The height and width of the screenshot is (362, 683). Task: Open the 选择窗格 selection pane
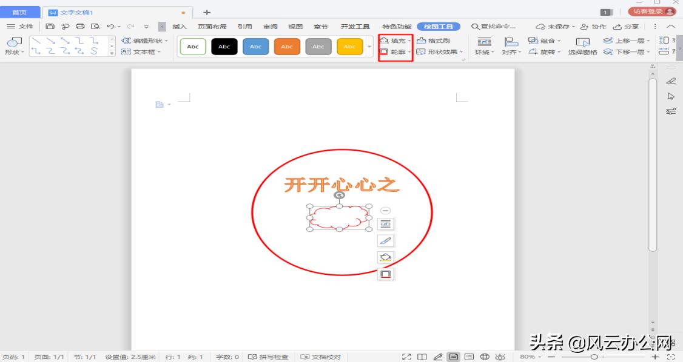coord(582,46)
